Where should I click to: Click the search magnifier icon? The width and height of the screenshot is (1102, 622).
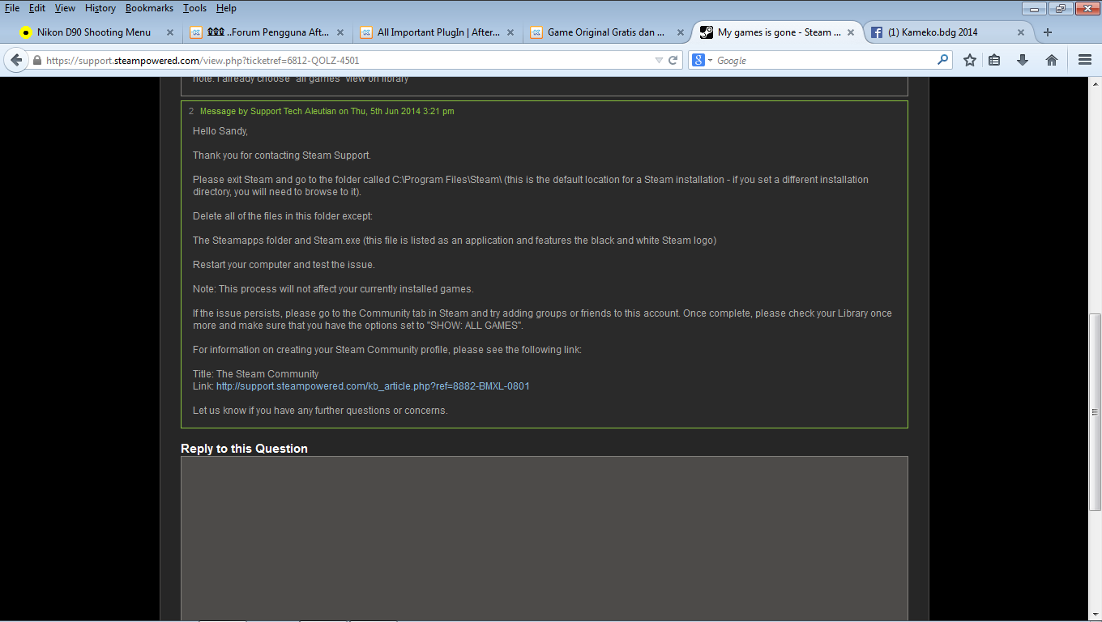pos(943,60)
